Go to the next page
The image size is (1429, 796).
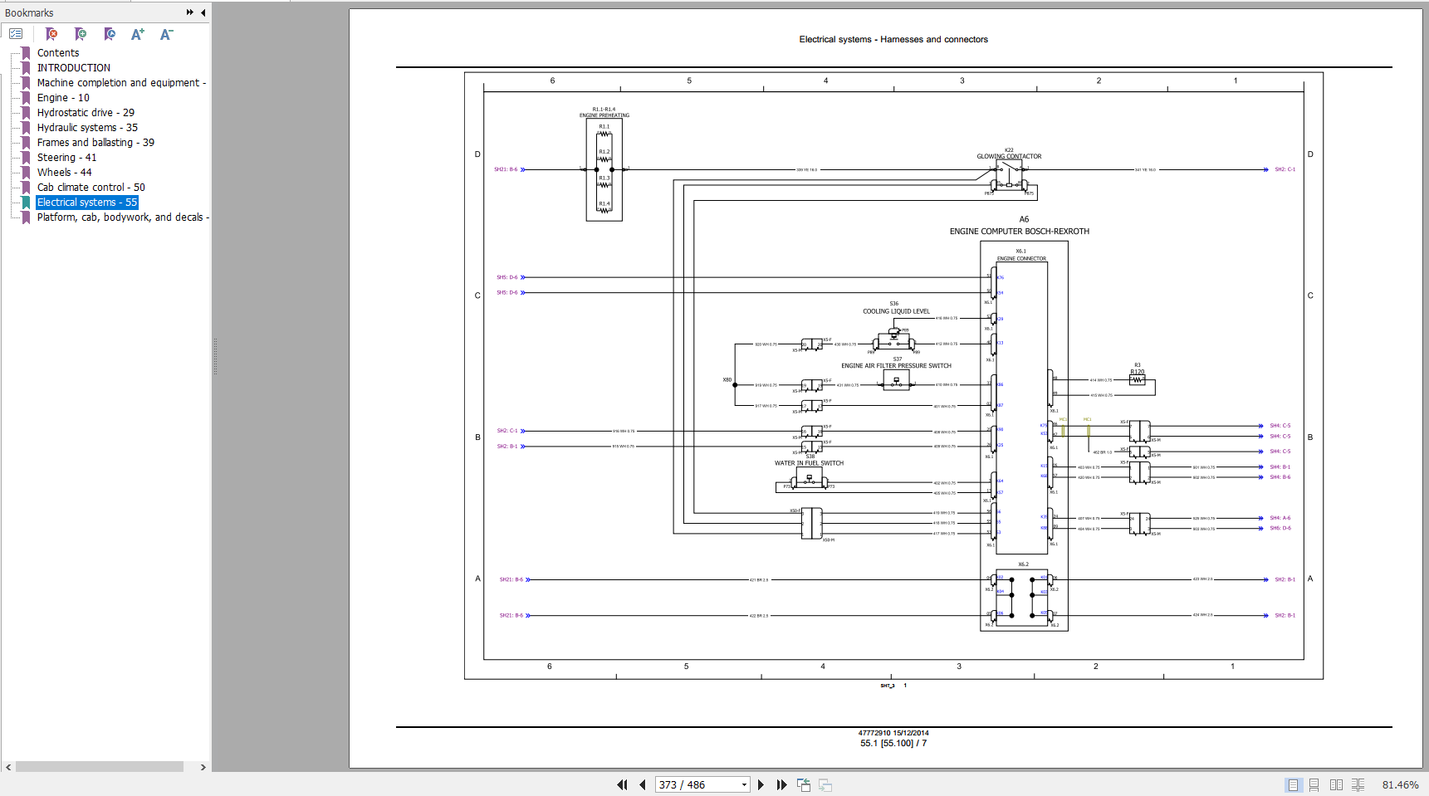point(761,784)
